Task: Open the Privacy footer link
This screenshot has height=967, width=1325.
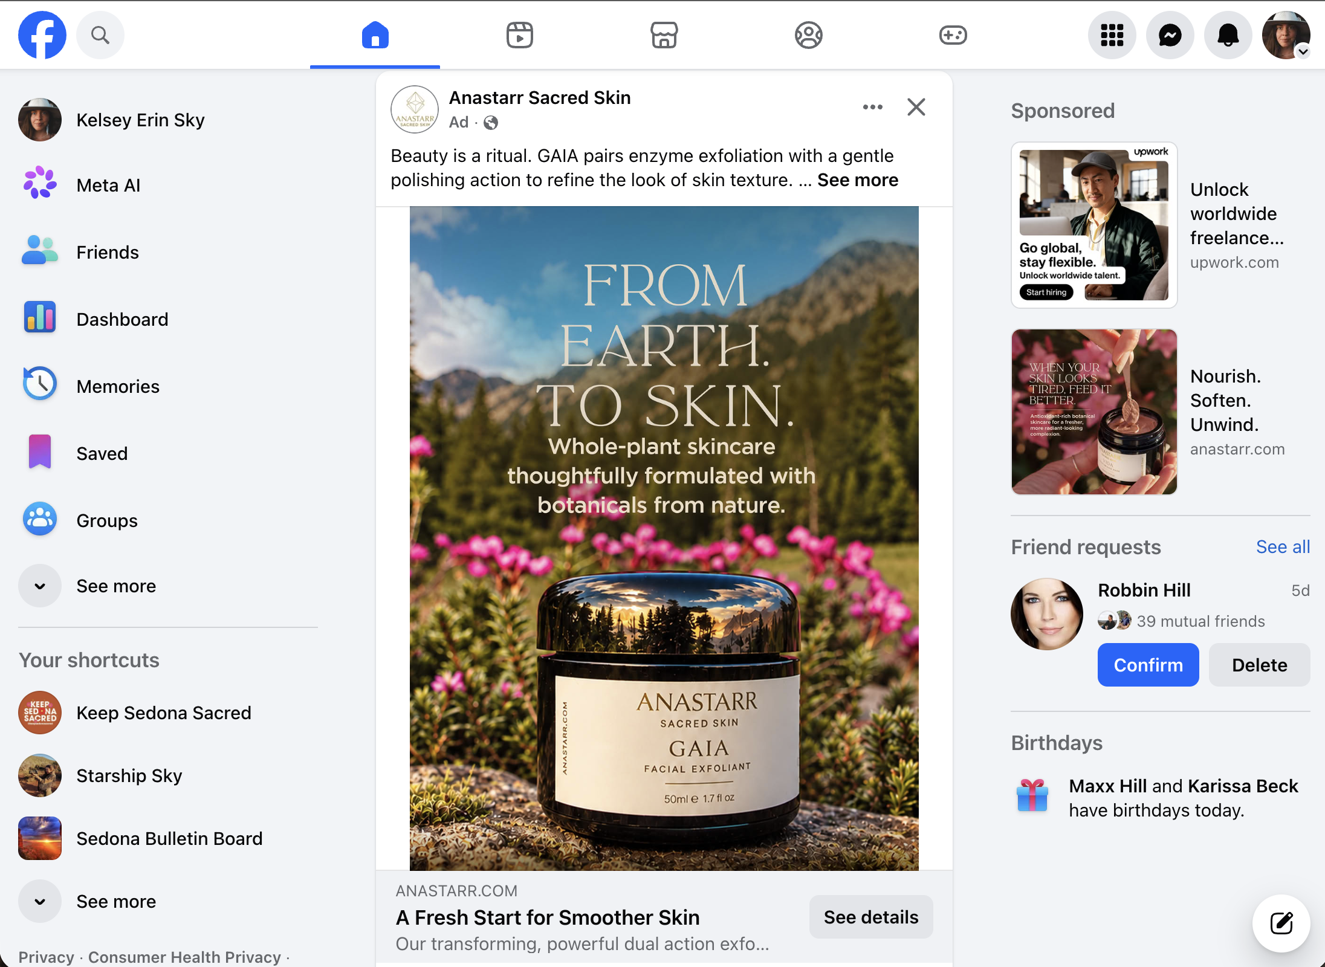Action: [x=46, y=957]
